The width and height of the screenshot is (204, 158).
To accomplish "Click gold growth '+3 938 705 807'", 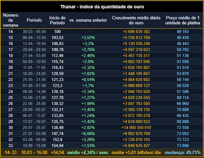I will click(x=136, y=68).
